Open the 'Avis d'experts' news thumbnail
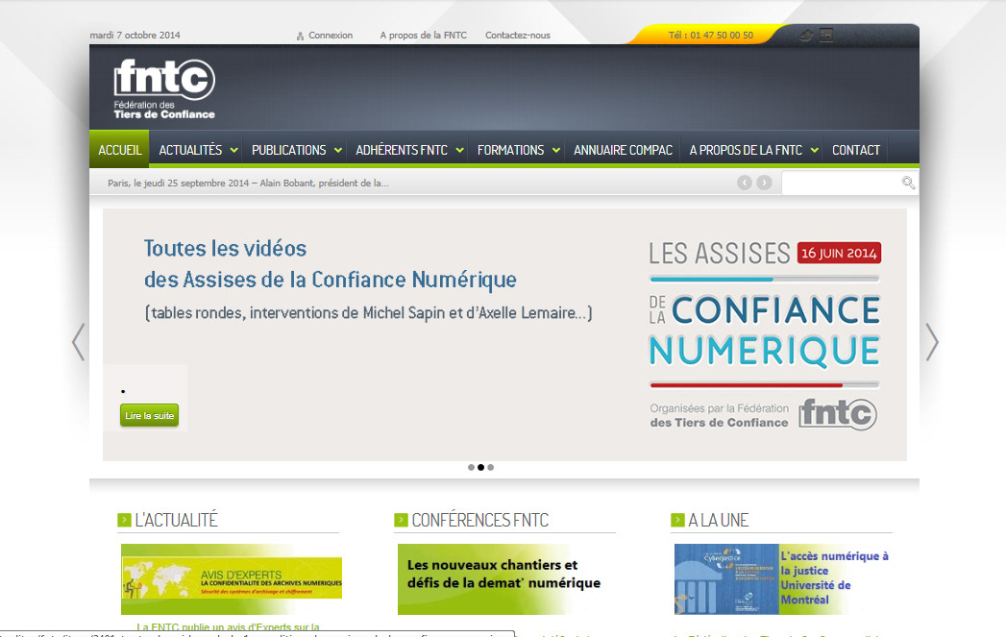1006x637 pixels. tap(232, 579)
